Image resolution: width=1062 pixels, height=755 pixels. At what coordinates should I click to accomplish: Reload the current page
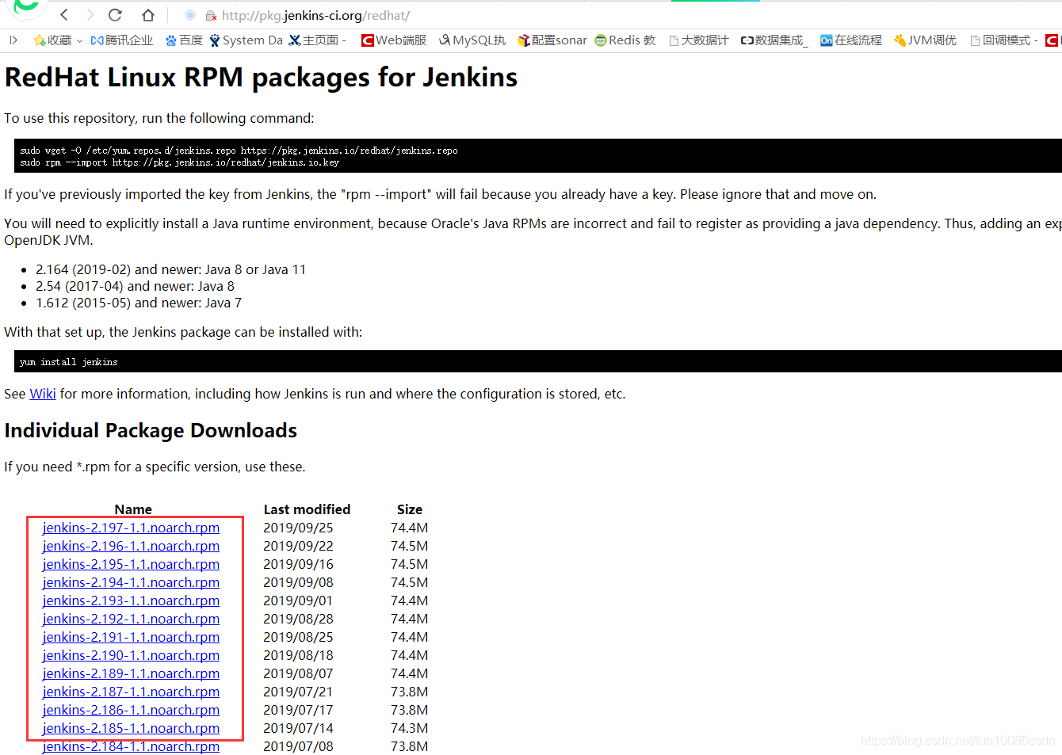tap(116, 15)
